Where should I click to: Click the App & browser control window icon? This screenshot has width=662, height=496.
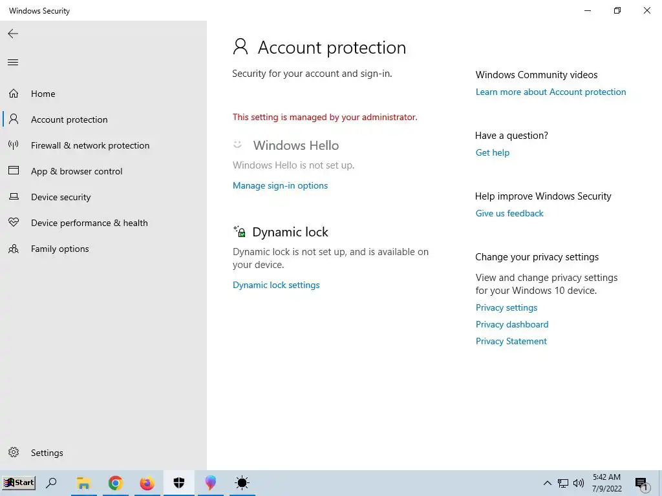click(x=14, y=170)
